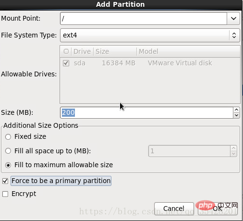Click the File System Type spinner arrows

click(234, 36)
